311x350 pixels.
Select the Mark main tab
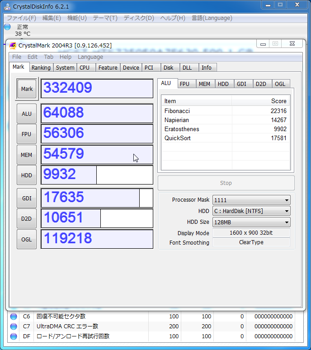19,67
